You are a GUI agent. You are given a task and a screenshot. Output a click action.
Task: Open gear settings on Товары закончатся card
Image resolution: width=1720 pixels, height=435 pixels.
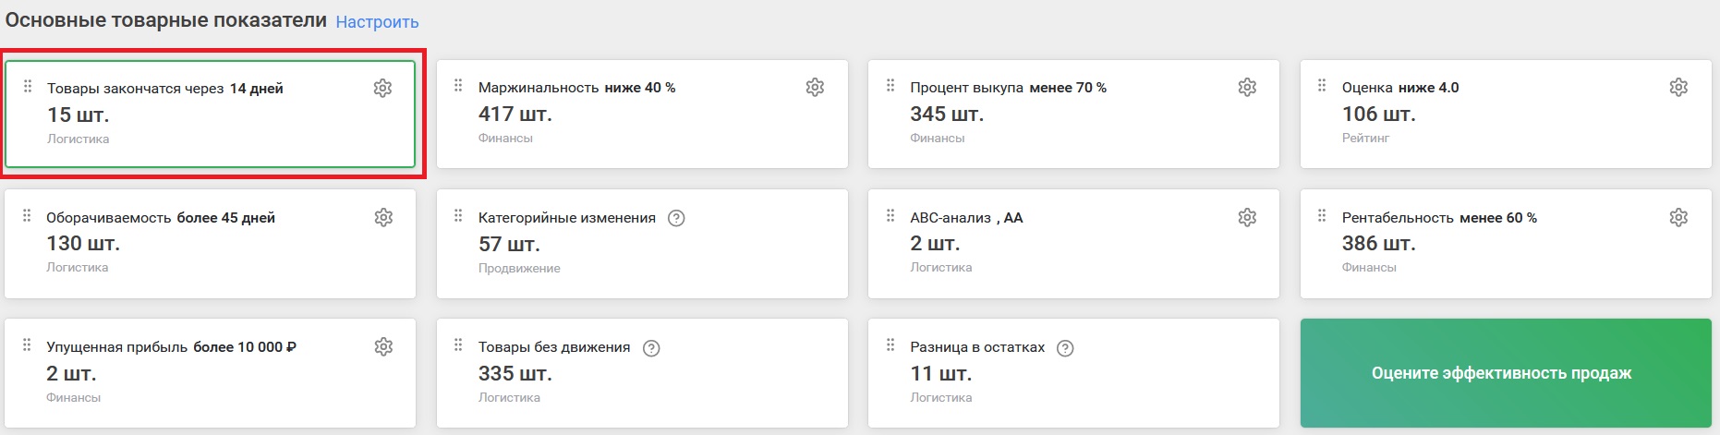(x=382, y=88)
